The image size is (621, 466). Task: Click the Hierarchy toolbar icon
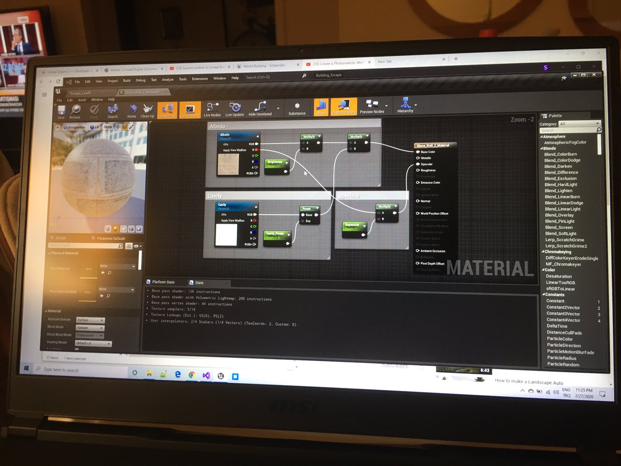click(405, 106)
